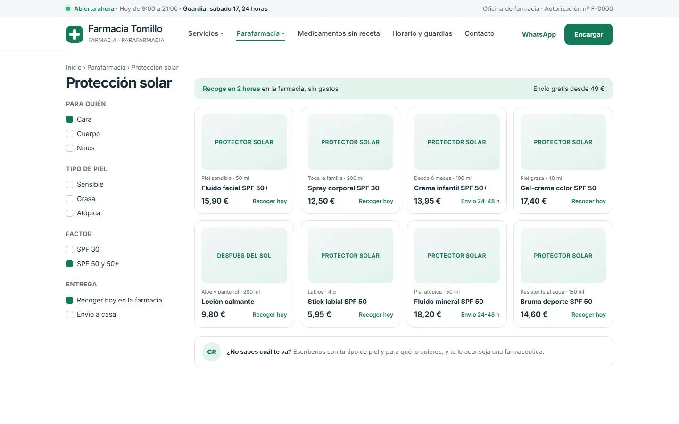Disable Recoger hoy en la farmacia filter
The width and height of the screenshot is (679, 424).
click(x=70, y=300)
